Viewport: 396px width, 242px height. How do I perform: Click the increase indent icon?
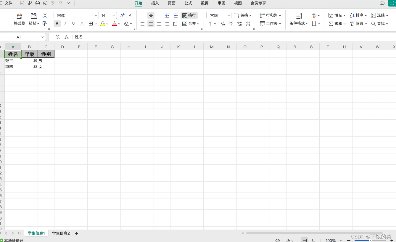[x=176, y=15]
